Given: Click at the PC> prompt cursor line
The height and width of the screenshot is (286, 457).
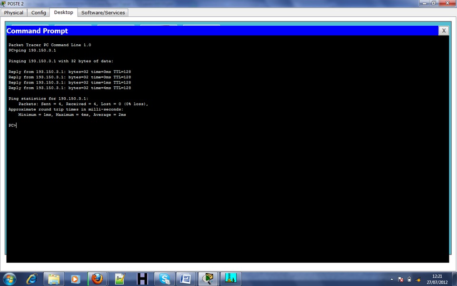Looking at the screenshot, I should point(12,125).
